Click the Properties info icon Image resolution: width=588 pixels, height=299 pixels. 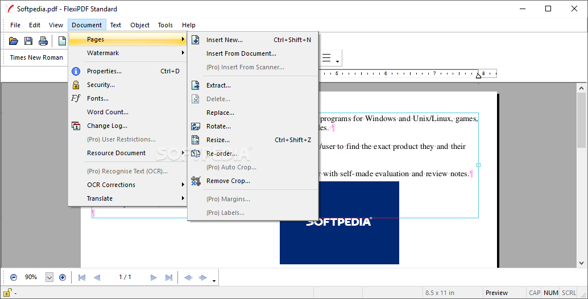pyautogui.click(x=76, y=71)
